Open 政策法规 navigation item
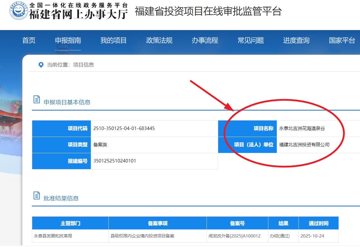The height and width of the screenshot is (247, 360). (x=159, y=41)
